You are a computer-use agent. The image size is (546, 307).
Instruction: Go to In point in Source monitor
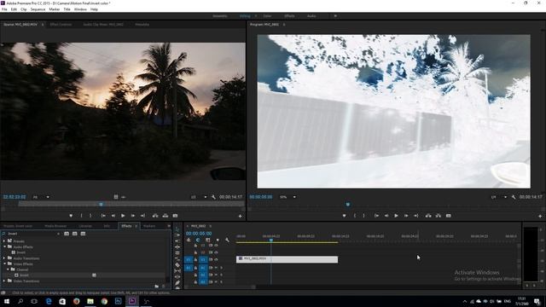103,216
